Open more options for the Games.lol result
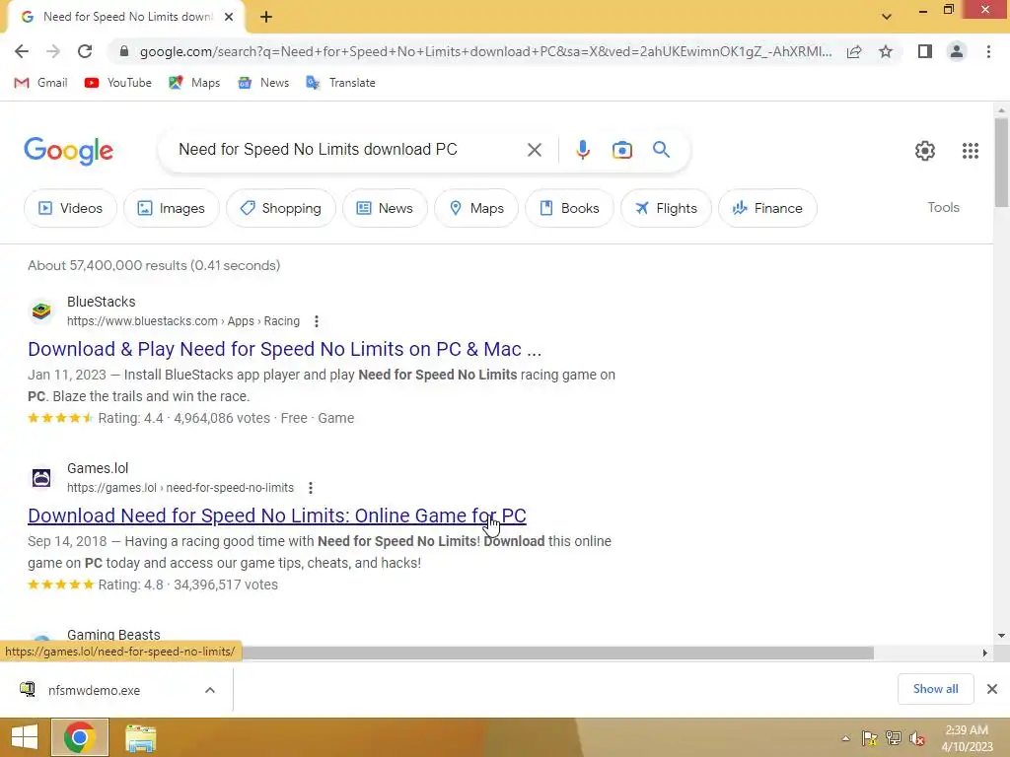This screenshot has width=1010, height=757. tap(310, 488)
